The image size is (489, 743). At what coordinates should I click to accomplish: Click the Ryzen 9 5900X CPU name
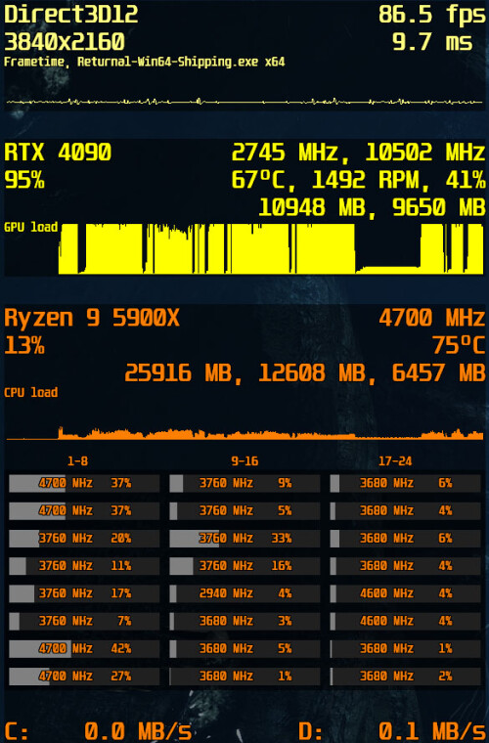92,319
